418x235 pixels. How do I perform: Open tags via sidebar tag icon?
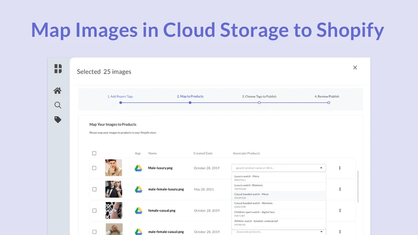(58, 120)
